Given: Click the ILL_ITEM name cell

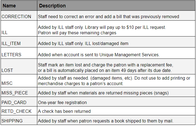Looking at the screenshot, I should click(x=11, y=43).
